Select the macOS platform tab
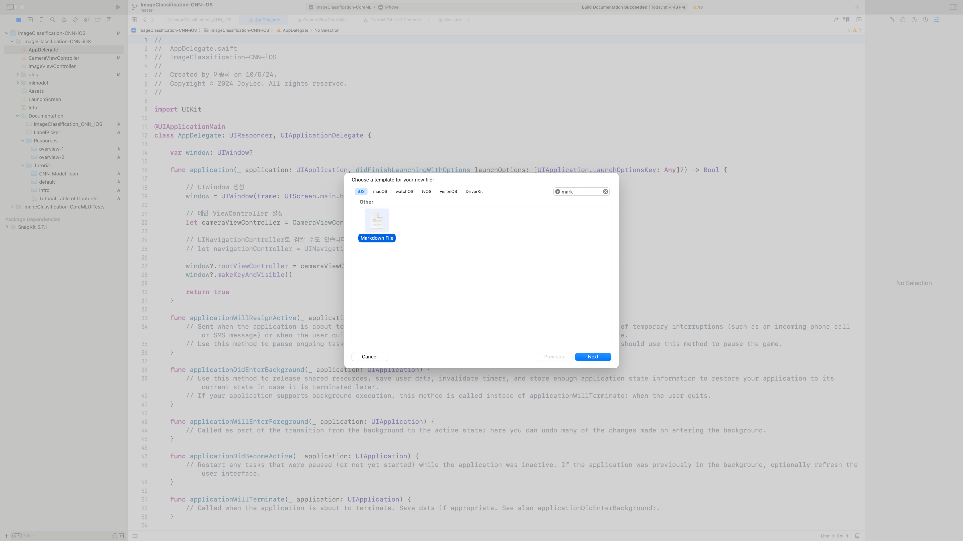The image size is (963, 541). click(380, 192)
